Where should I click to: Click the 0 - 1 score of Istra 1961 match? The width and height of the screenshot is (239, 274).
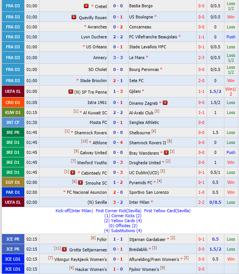coord(118,102)
